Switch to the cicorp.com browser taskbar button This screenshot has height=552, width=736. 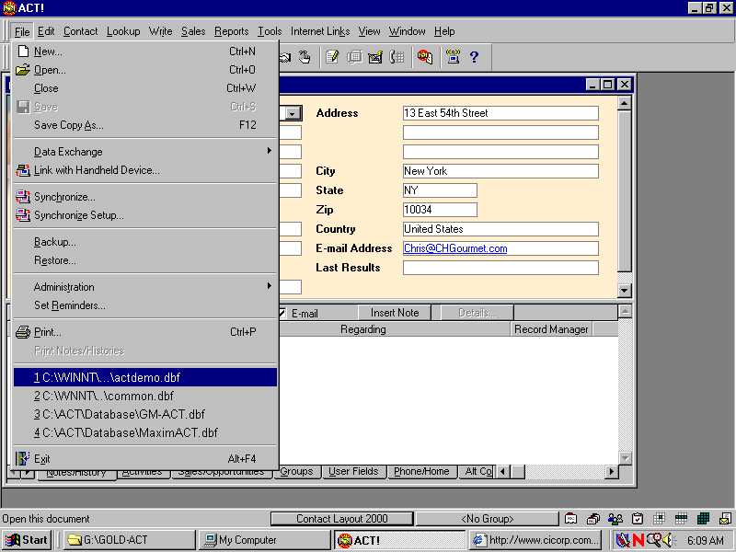click(536, 540)
